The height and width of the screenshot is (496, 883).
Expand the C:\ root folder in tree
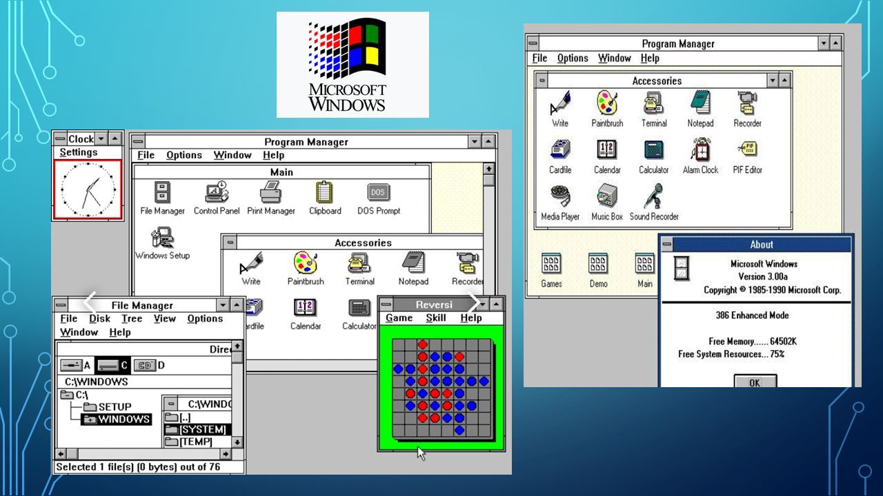tap(74, 395)
